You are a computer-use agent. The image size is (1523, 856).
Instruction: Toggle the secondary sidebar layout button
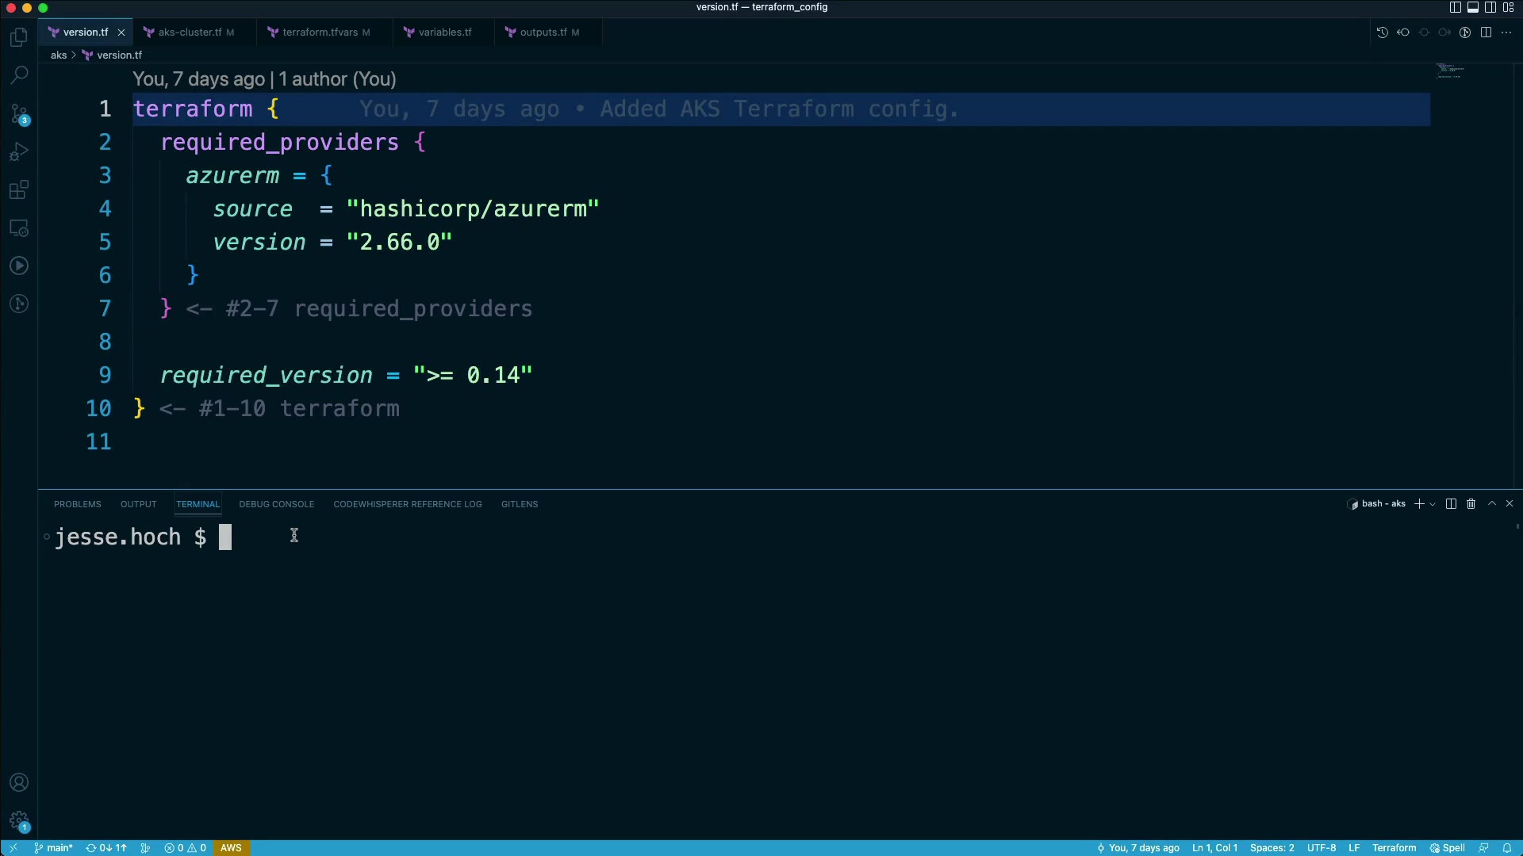pos(1490,7)
